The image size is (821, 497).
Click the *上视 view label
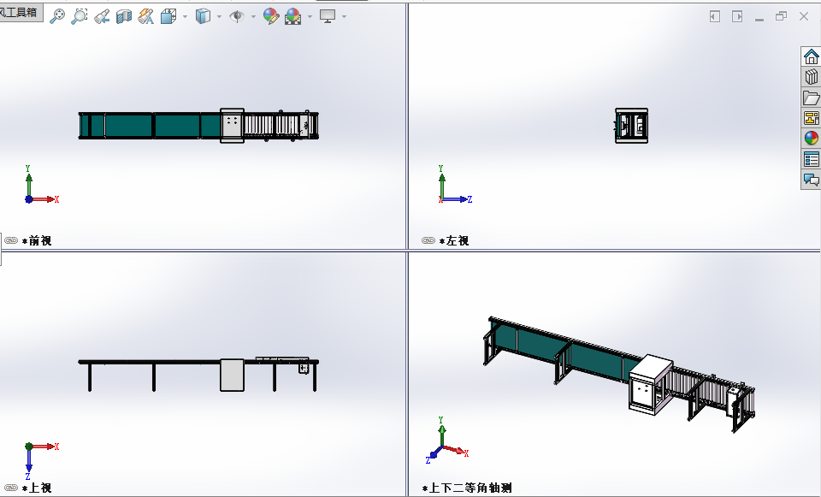click(37, 488)
